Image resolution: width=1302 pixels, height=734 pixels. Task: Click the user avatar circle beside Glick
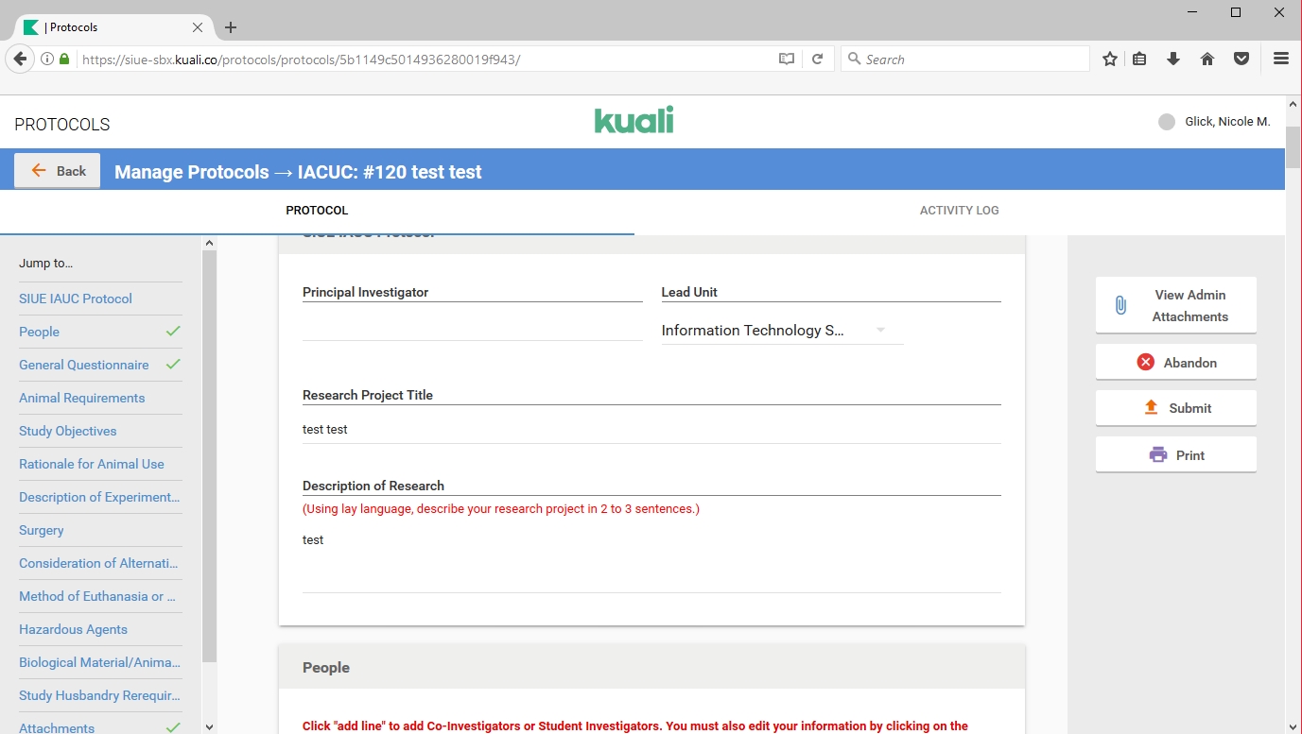pos(1167,122)
